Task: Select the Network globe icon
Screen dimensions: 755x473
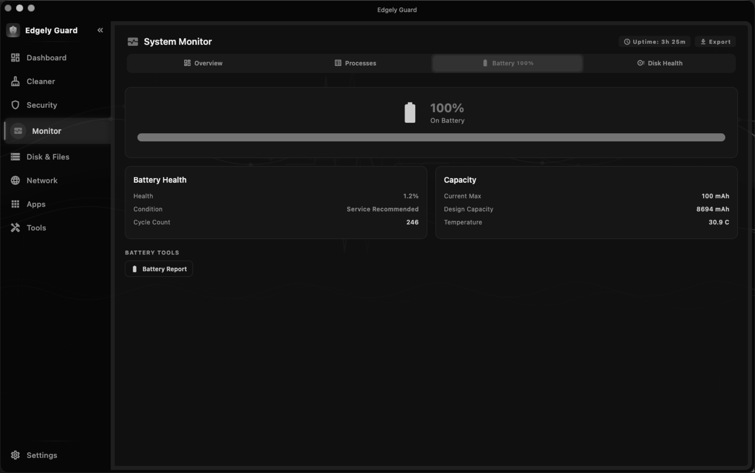Action: pos(15,181)
